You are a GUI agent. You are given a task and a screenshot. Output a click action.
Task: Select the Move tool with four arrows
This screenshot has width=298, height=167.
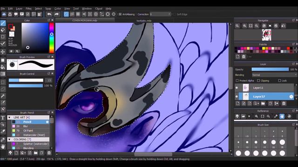coord(3,51)
